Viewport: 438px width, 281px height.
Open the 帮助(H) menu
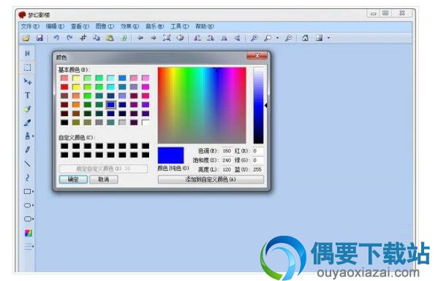pyautogui.click(x=205, y=26)
